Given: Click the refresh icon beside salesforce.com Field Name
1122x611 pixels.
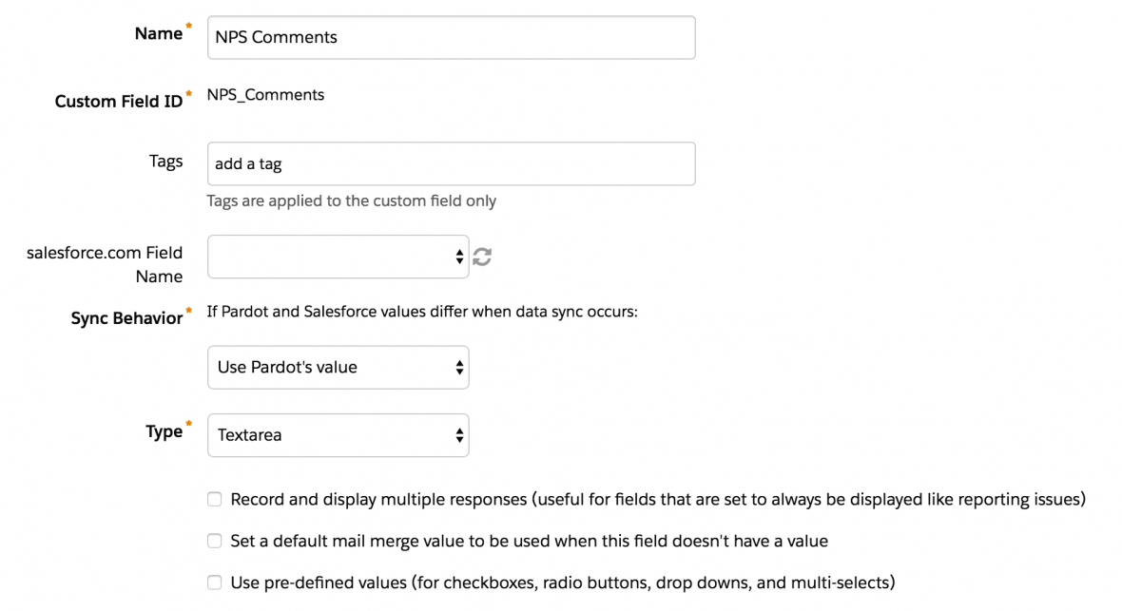Looking at the screenshot, I should coord(482,256).
